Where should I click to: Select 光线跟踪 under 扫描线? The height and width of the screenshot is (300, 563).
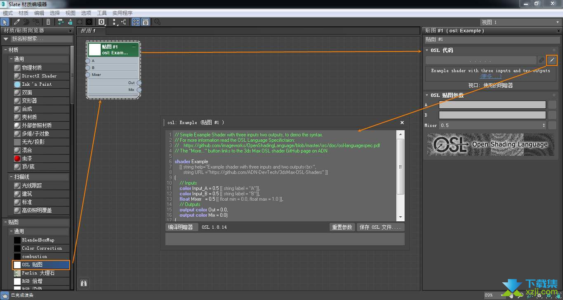click(x=41, y=185)
